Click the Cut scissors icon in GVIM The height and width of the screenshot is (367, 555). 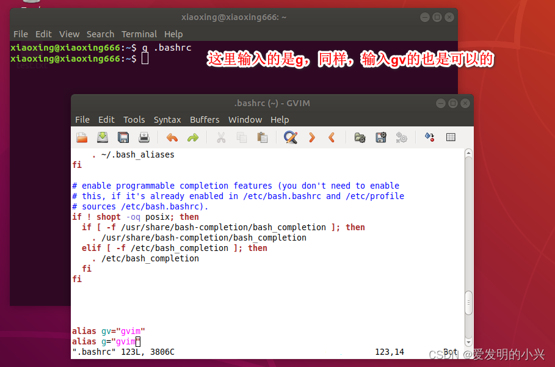click(x=221, y=137)
